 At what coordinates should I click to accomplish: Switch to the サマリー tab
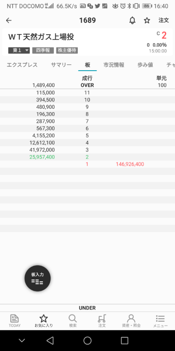tap(61, 65)
